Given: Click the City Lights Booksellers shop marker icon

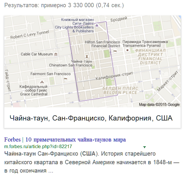Looking at the screenshot, I should pyautogui.click(x=97, y=26).
